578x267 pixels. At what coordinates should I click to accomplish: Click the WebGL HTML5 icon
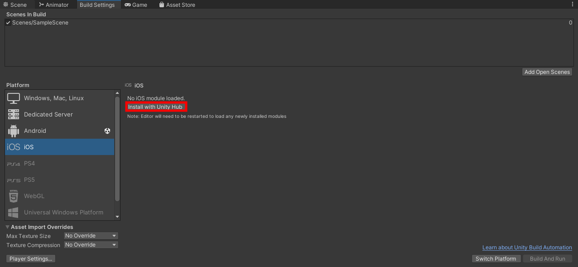click(14, 196)
